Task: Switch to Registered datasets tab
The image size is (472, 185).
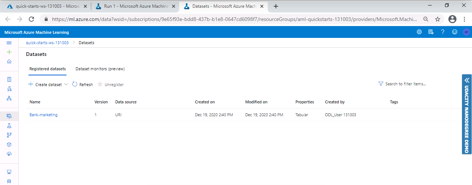Action: [48, 69]
